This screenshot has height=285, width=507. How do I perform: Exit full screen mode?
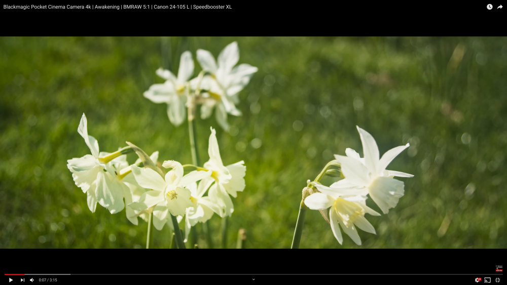[497, 280]
